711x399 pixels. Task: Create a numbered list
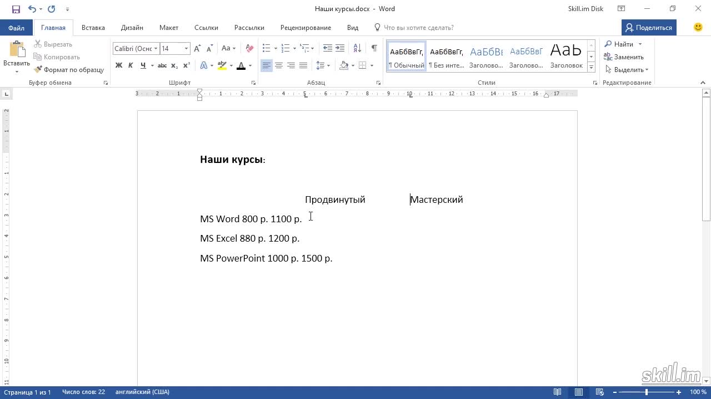[285, 49]
